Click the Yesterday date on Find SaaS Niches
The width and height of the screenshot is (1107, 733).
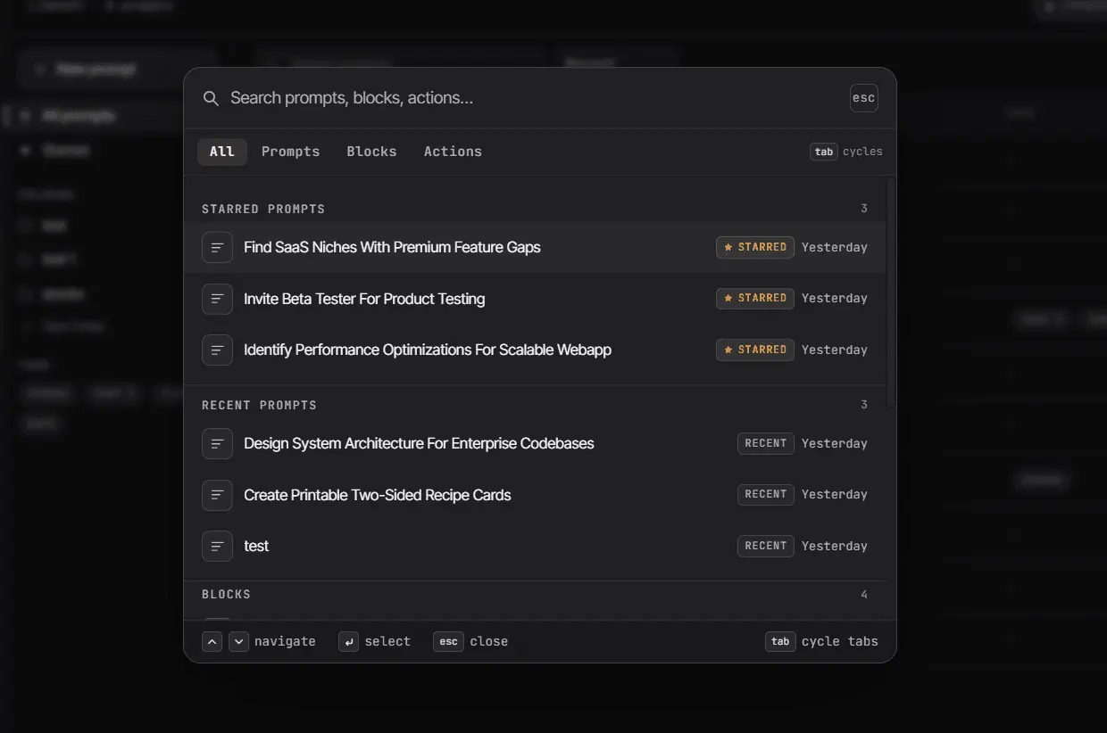[x=835, y=247]
